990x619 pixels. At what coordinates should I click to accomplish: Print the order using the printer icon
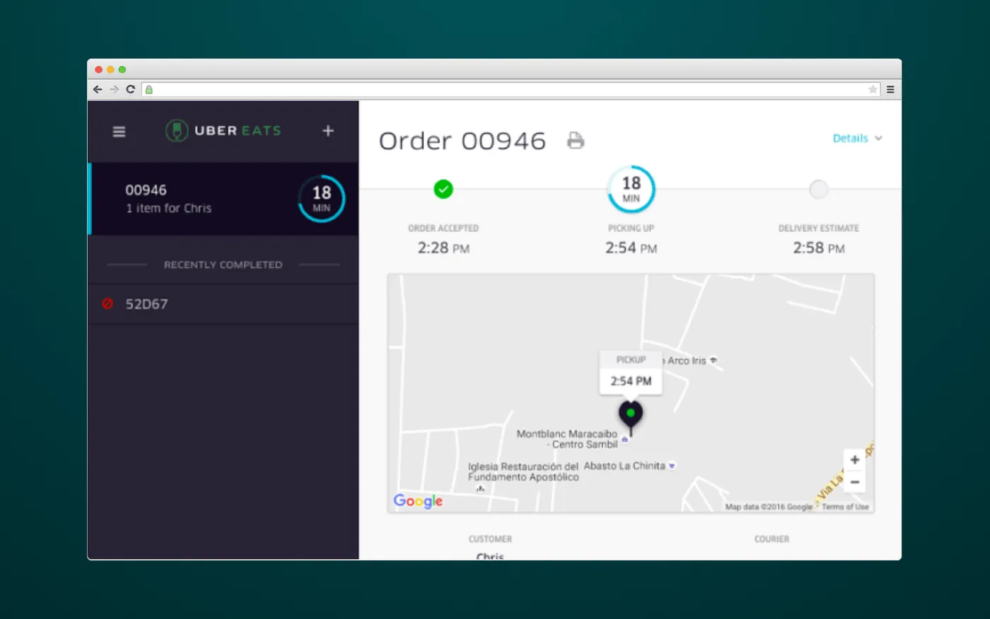[575, 140]
